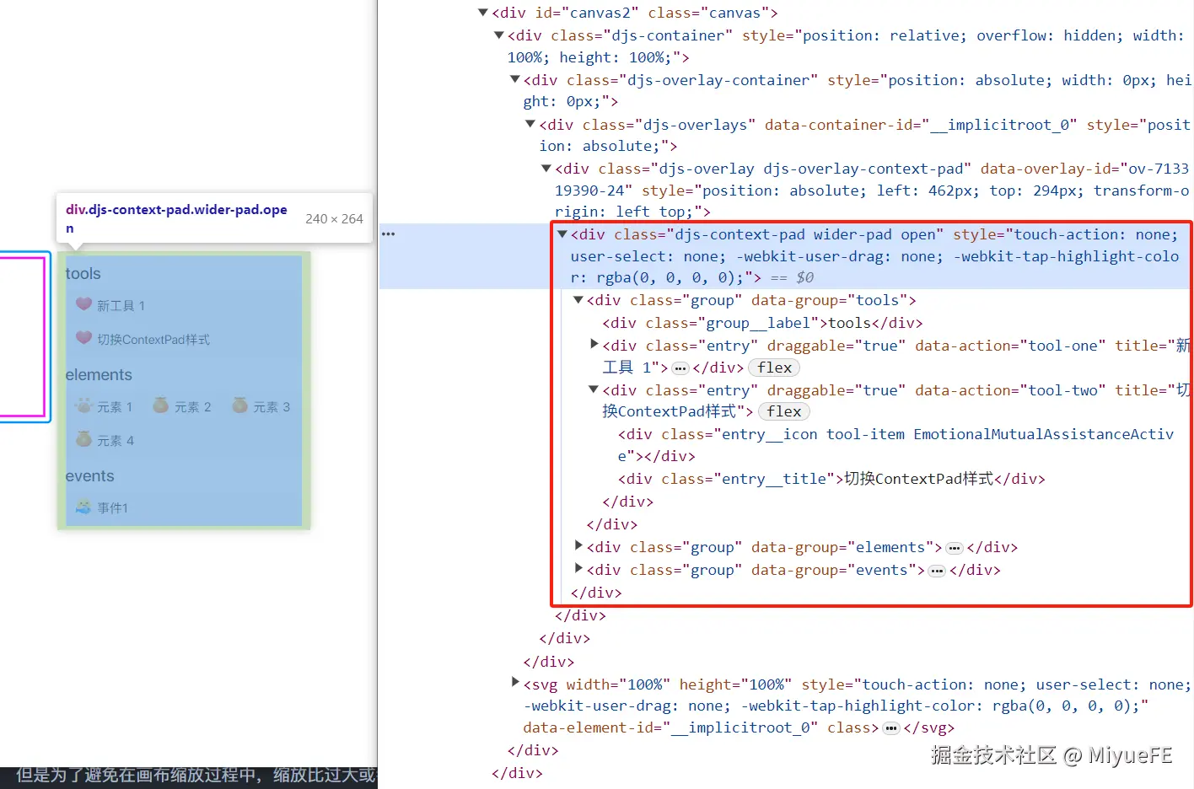Collapse the djs-overlays div node

530,124
